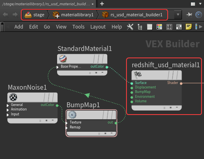The height and width of the screenshot is (159, 204).
Task: Open the Add menu
Action: click(x=19, y=27)
